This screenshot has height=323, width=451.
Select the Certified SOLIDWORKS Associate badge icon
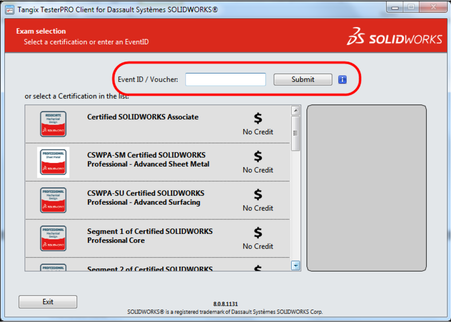[53, 124]
